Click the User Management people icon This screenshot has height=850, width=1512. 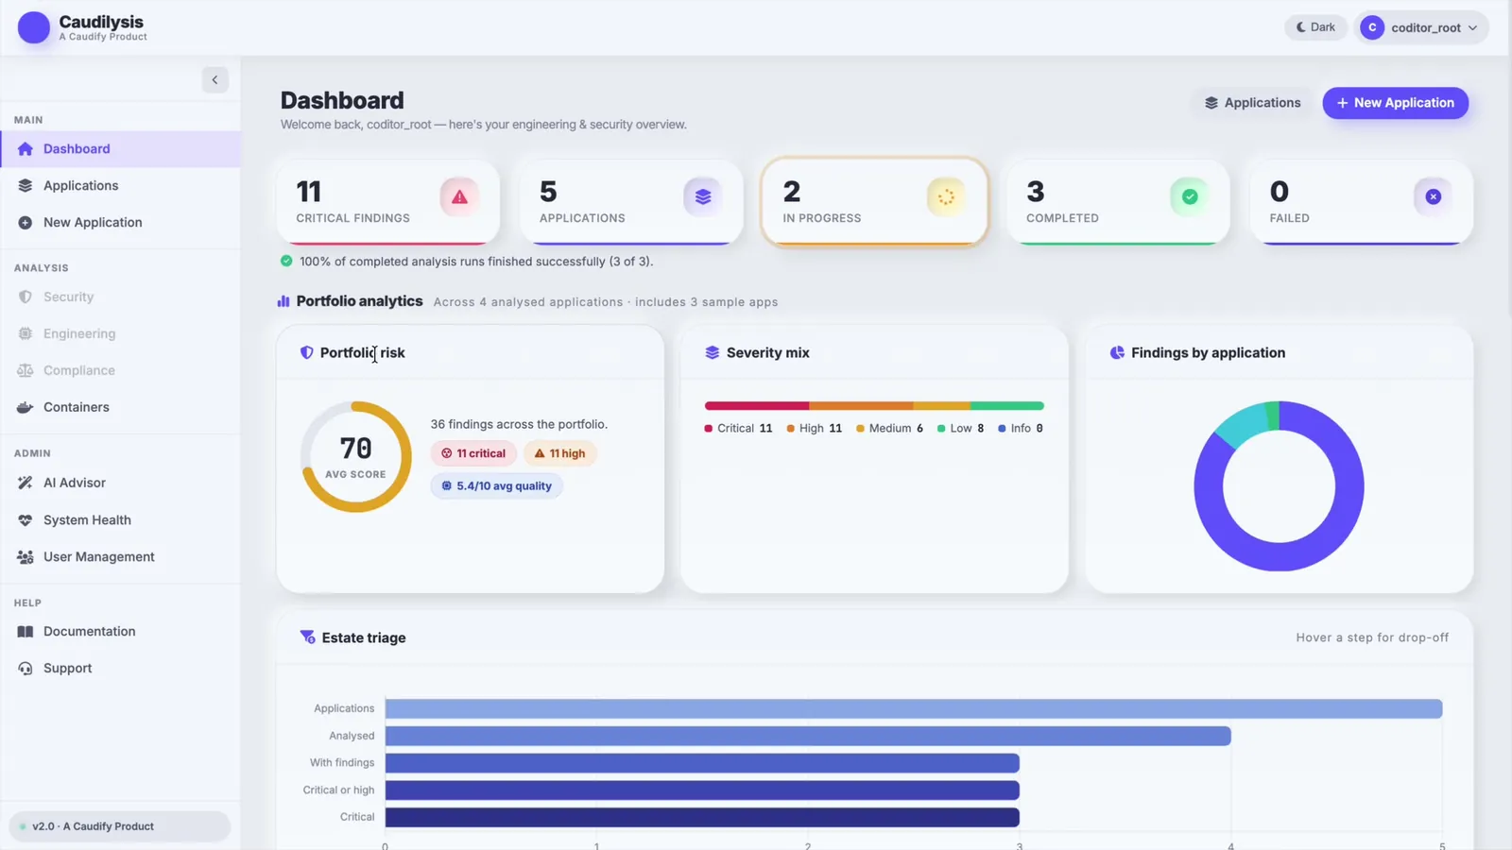coord(26,557)
